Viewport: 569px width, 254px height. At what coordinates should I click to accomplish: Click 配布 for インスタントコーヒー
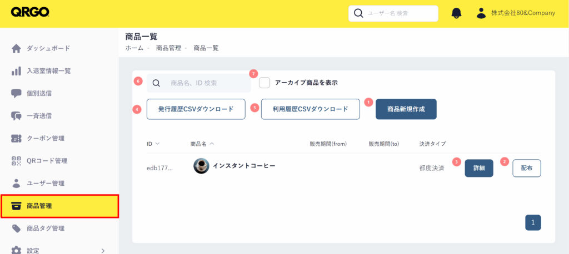(x=527, y=168)
